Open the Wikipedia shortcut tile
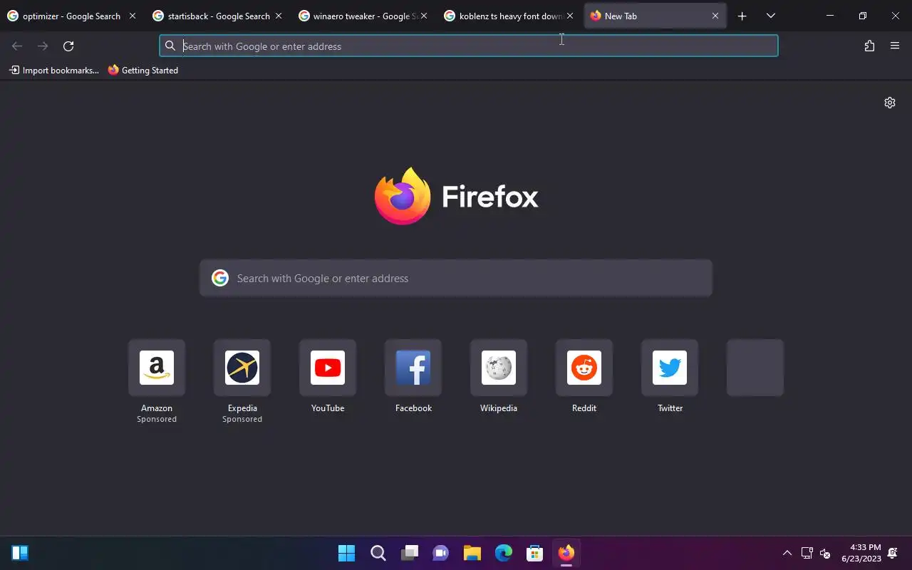The image size is (912, 570). (x=499, y=368)
